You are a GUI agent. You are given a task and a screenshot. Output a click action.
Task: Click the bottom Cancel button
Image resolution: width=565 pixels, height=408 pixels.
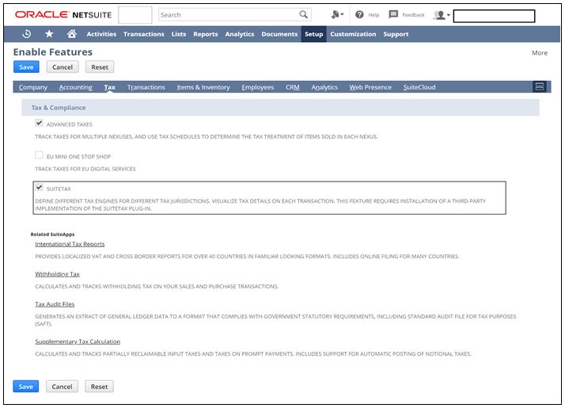(62, 387)
